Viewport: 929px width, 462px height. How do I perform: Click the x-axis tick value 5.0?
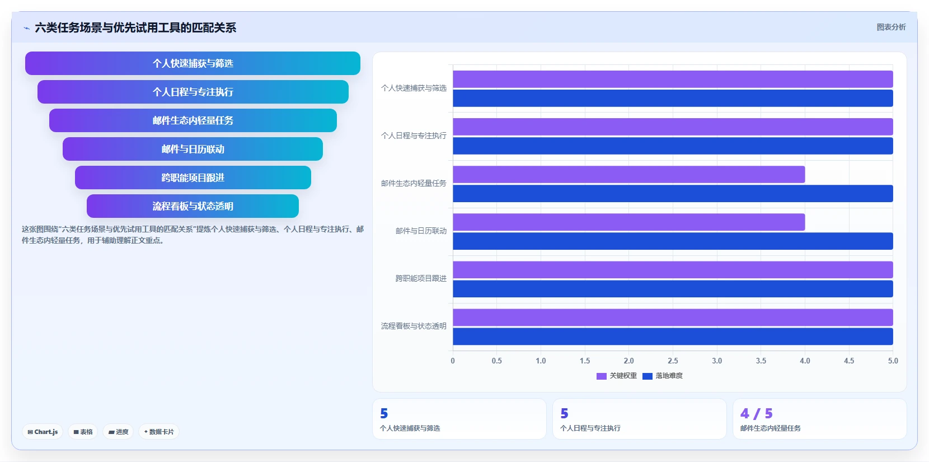pyautogui.click(x=893, y=361)
